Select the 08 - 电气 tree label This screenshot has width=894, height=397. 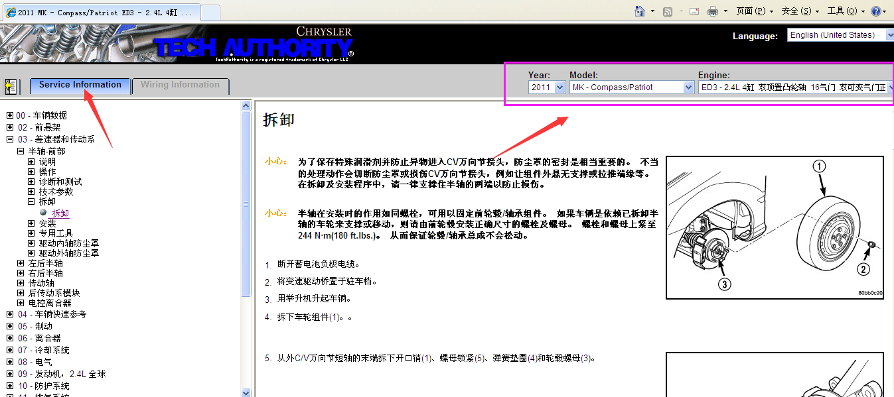(35, 362)
